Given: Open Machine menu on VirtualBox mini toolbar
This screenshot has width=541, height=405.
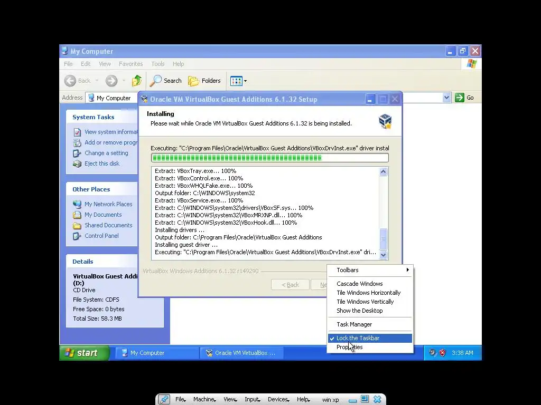Looking at the screenshot, I should pyautogui.click(x=204, y=400).
